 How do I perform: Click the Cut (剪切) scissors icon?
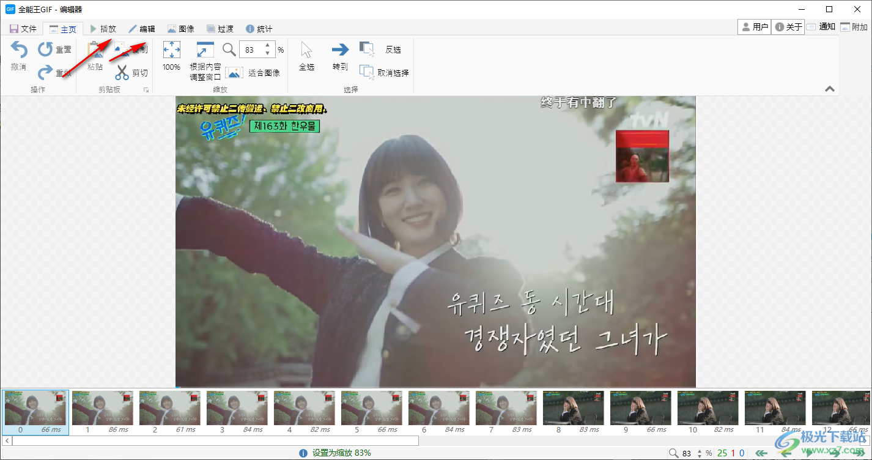(122, 73)
